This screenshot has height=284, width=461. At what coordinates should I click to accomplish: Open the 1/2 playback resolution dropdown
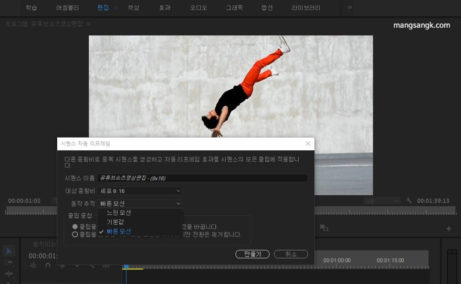(382, 200)
